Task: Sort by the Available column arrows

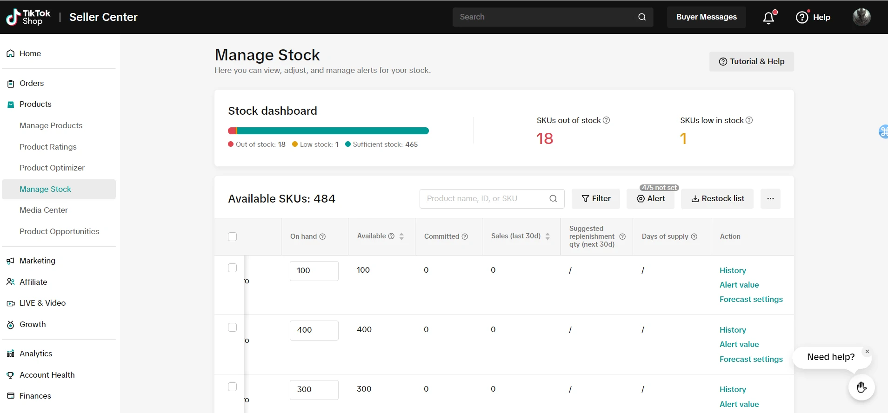Action: [401, 236]
